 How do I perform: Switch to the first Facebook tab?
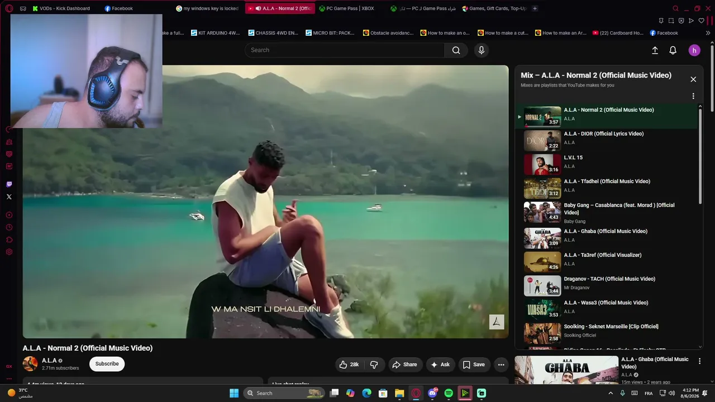pyautogui.click(x=119, y=8)
